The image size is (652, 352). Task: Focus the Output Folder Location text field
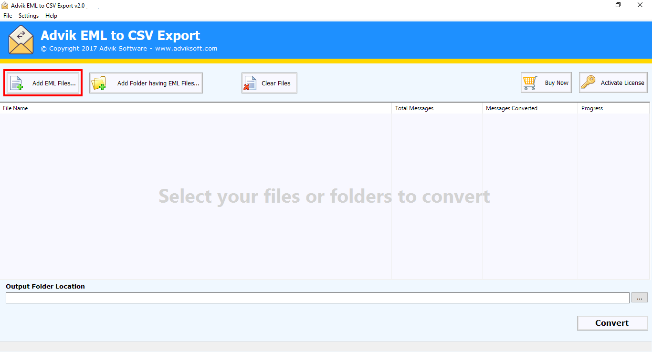click(317, 298)
